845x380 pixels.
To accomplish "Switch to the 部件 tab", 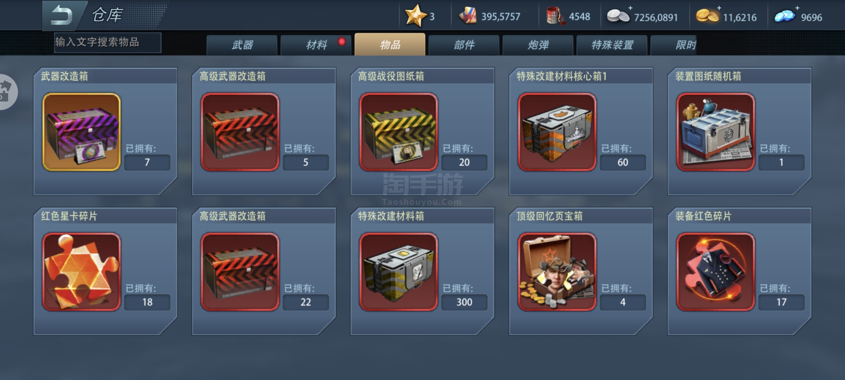I will pos(464,45).
